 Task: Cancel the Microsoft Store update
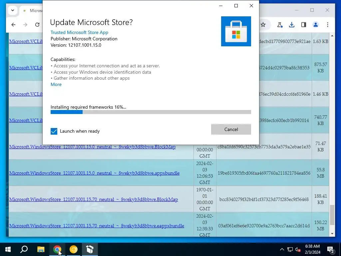pyautogui.click(x=231, y=129)
